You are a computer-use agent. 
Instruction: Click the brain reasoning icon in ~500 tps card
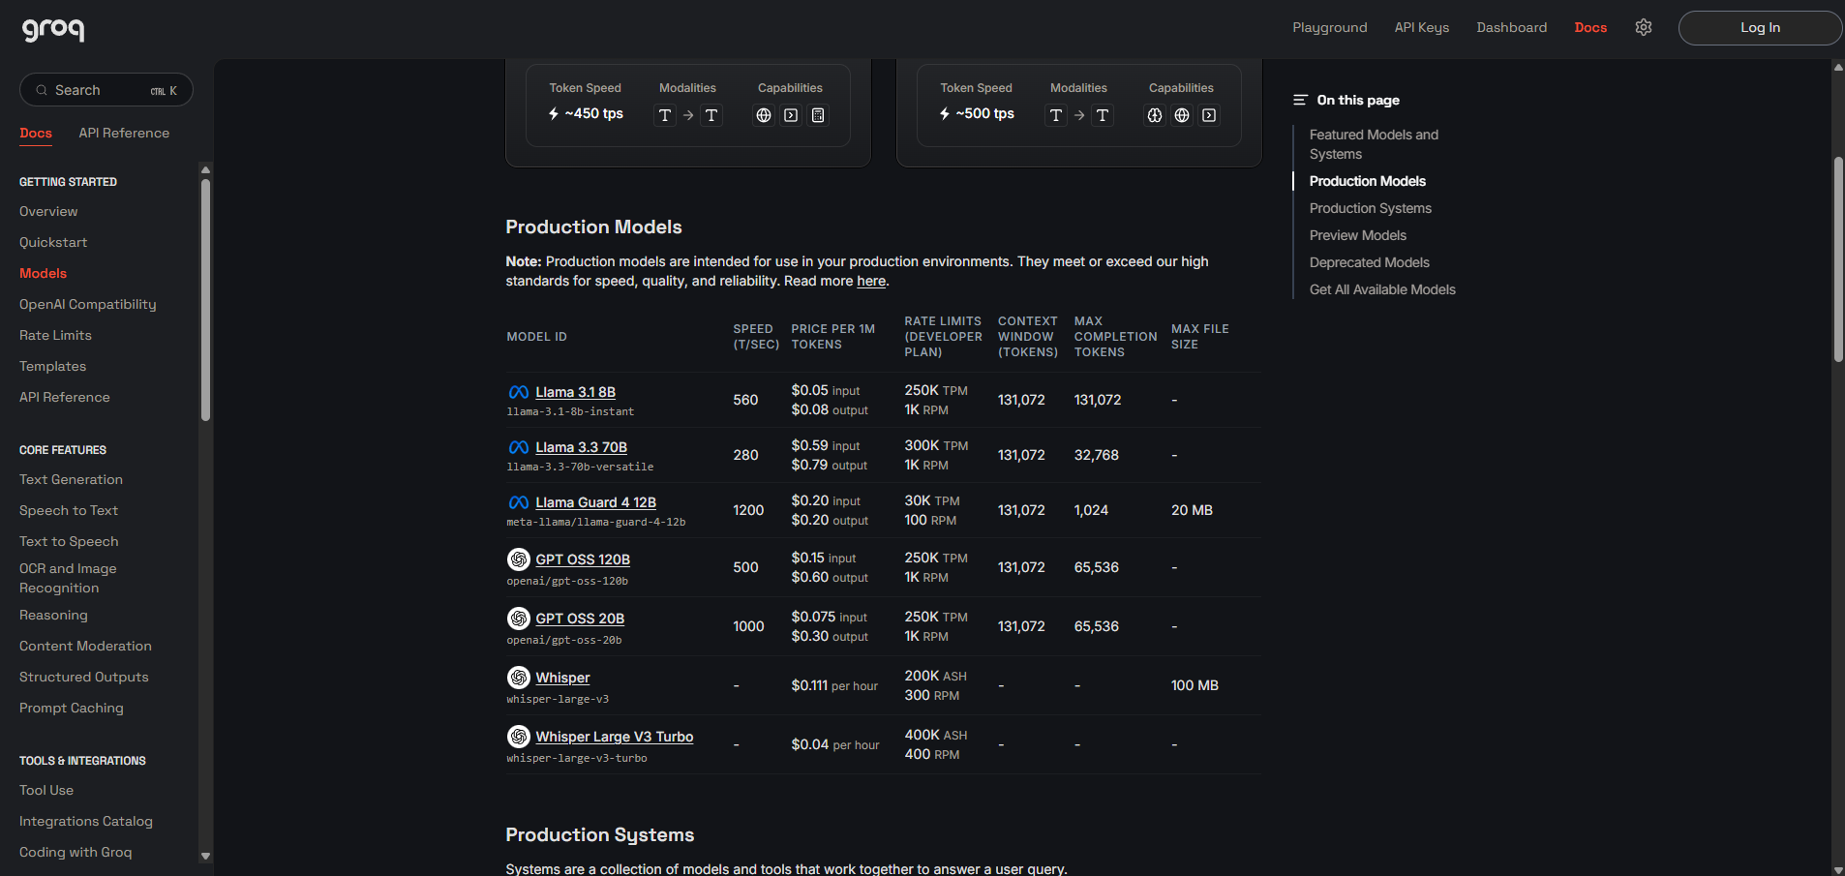click(x=1154, y=115)
